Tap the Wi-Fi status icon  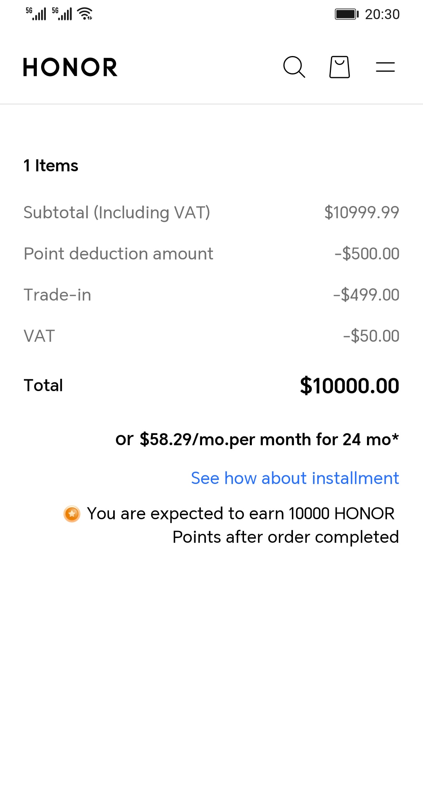point(85,14)
